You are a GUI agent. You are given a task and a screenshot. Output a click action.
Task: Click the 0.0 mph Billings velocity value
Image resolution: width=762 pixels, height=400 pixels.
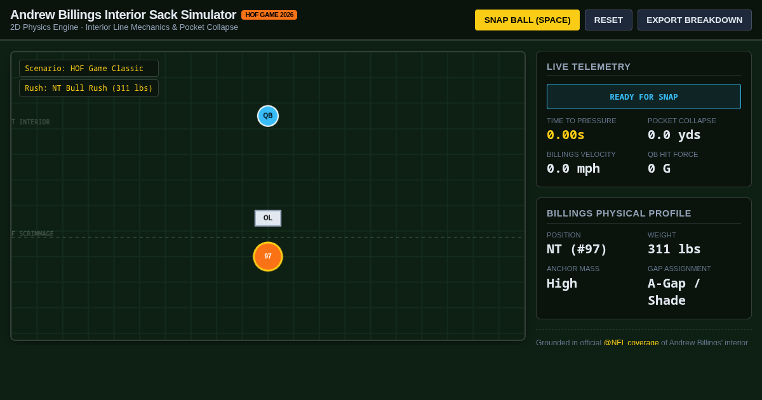573,168
